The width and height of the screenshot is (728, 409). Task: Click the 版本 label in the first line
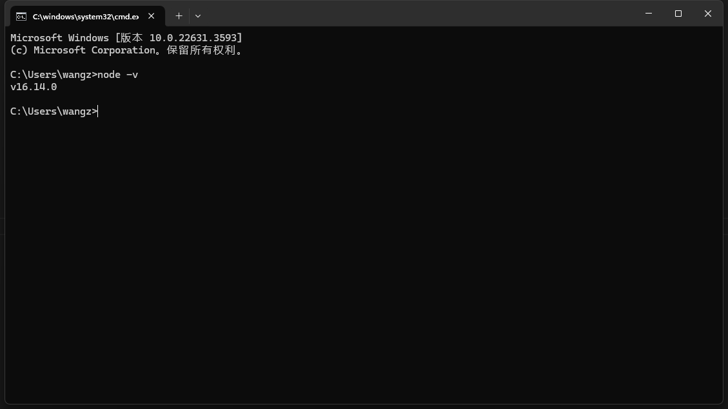pos(132,37)
